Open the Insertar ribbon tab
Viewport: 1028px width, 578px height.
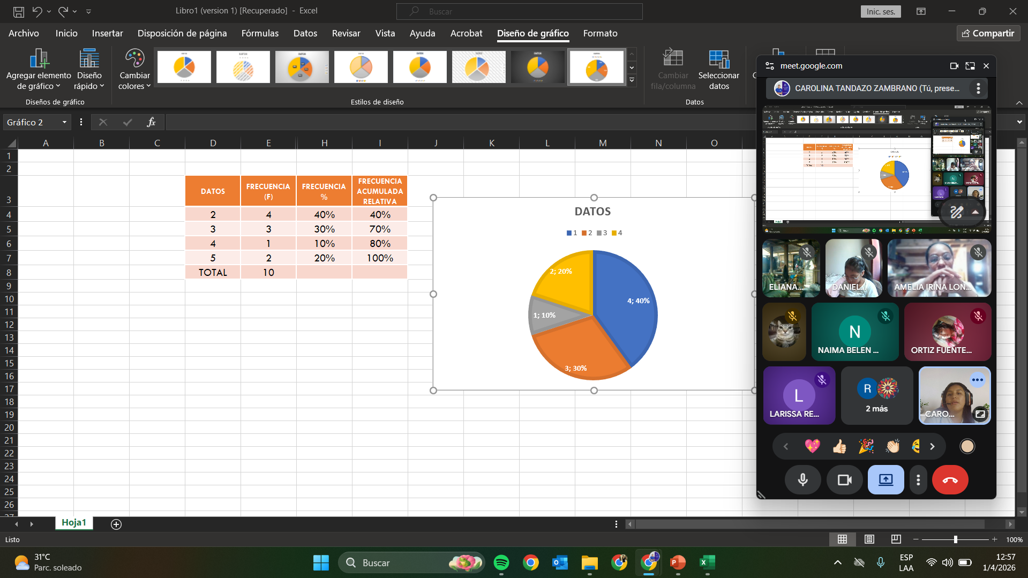click(x=107, y=33)
